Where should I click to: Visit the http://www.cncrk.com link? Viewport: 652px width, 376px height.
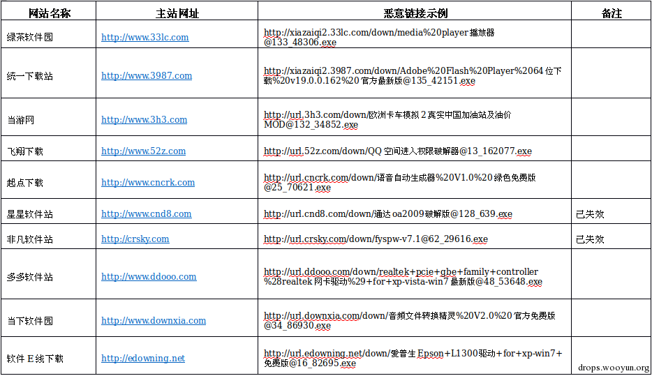(x=147, y=182)
